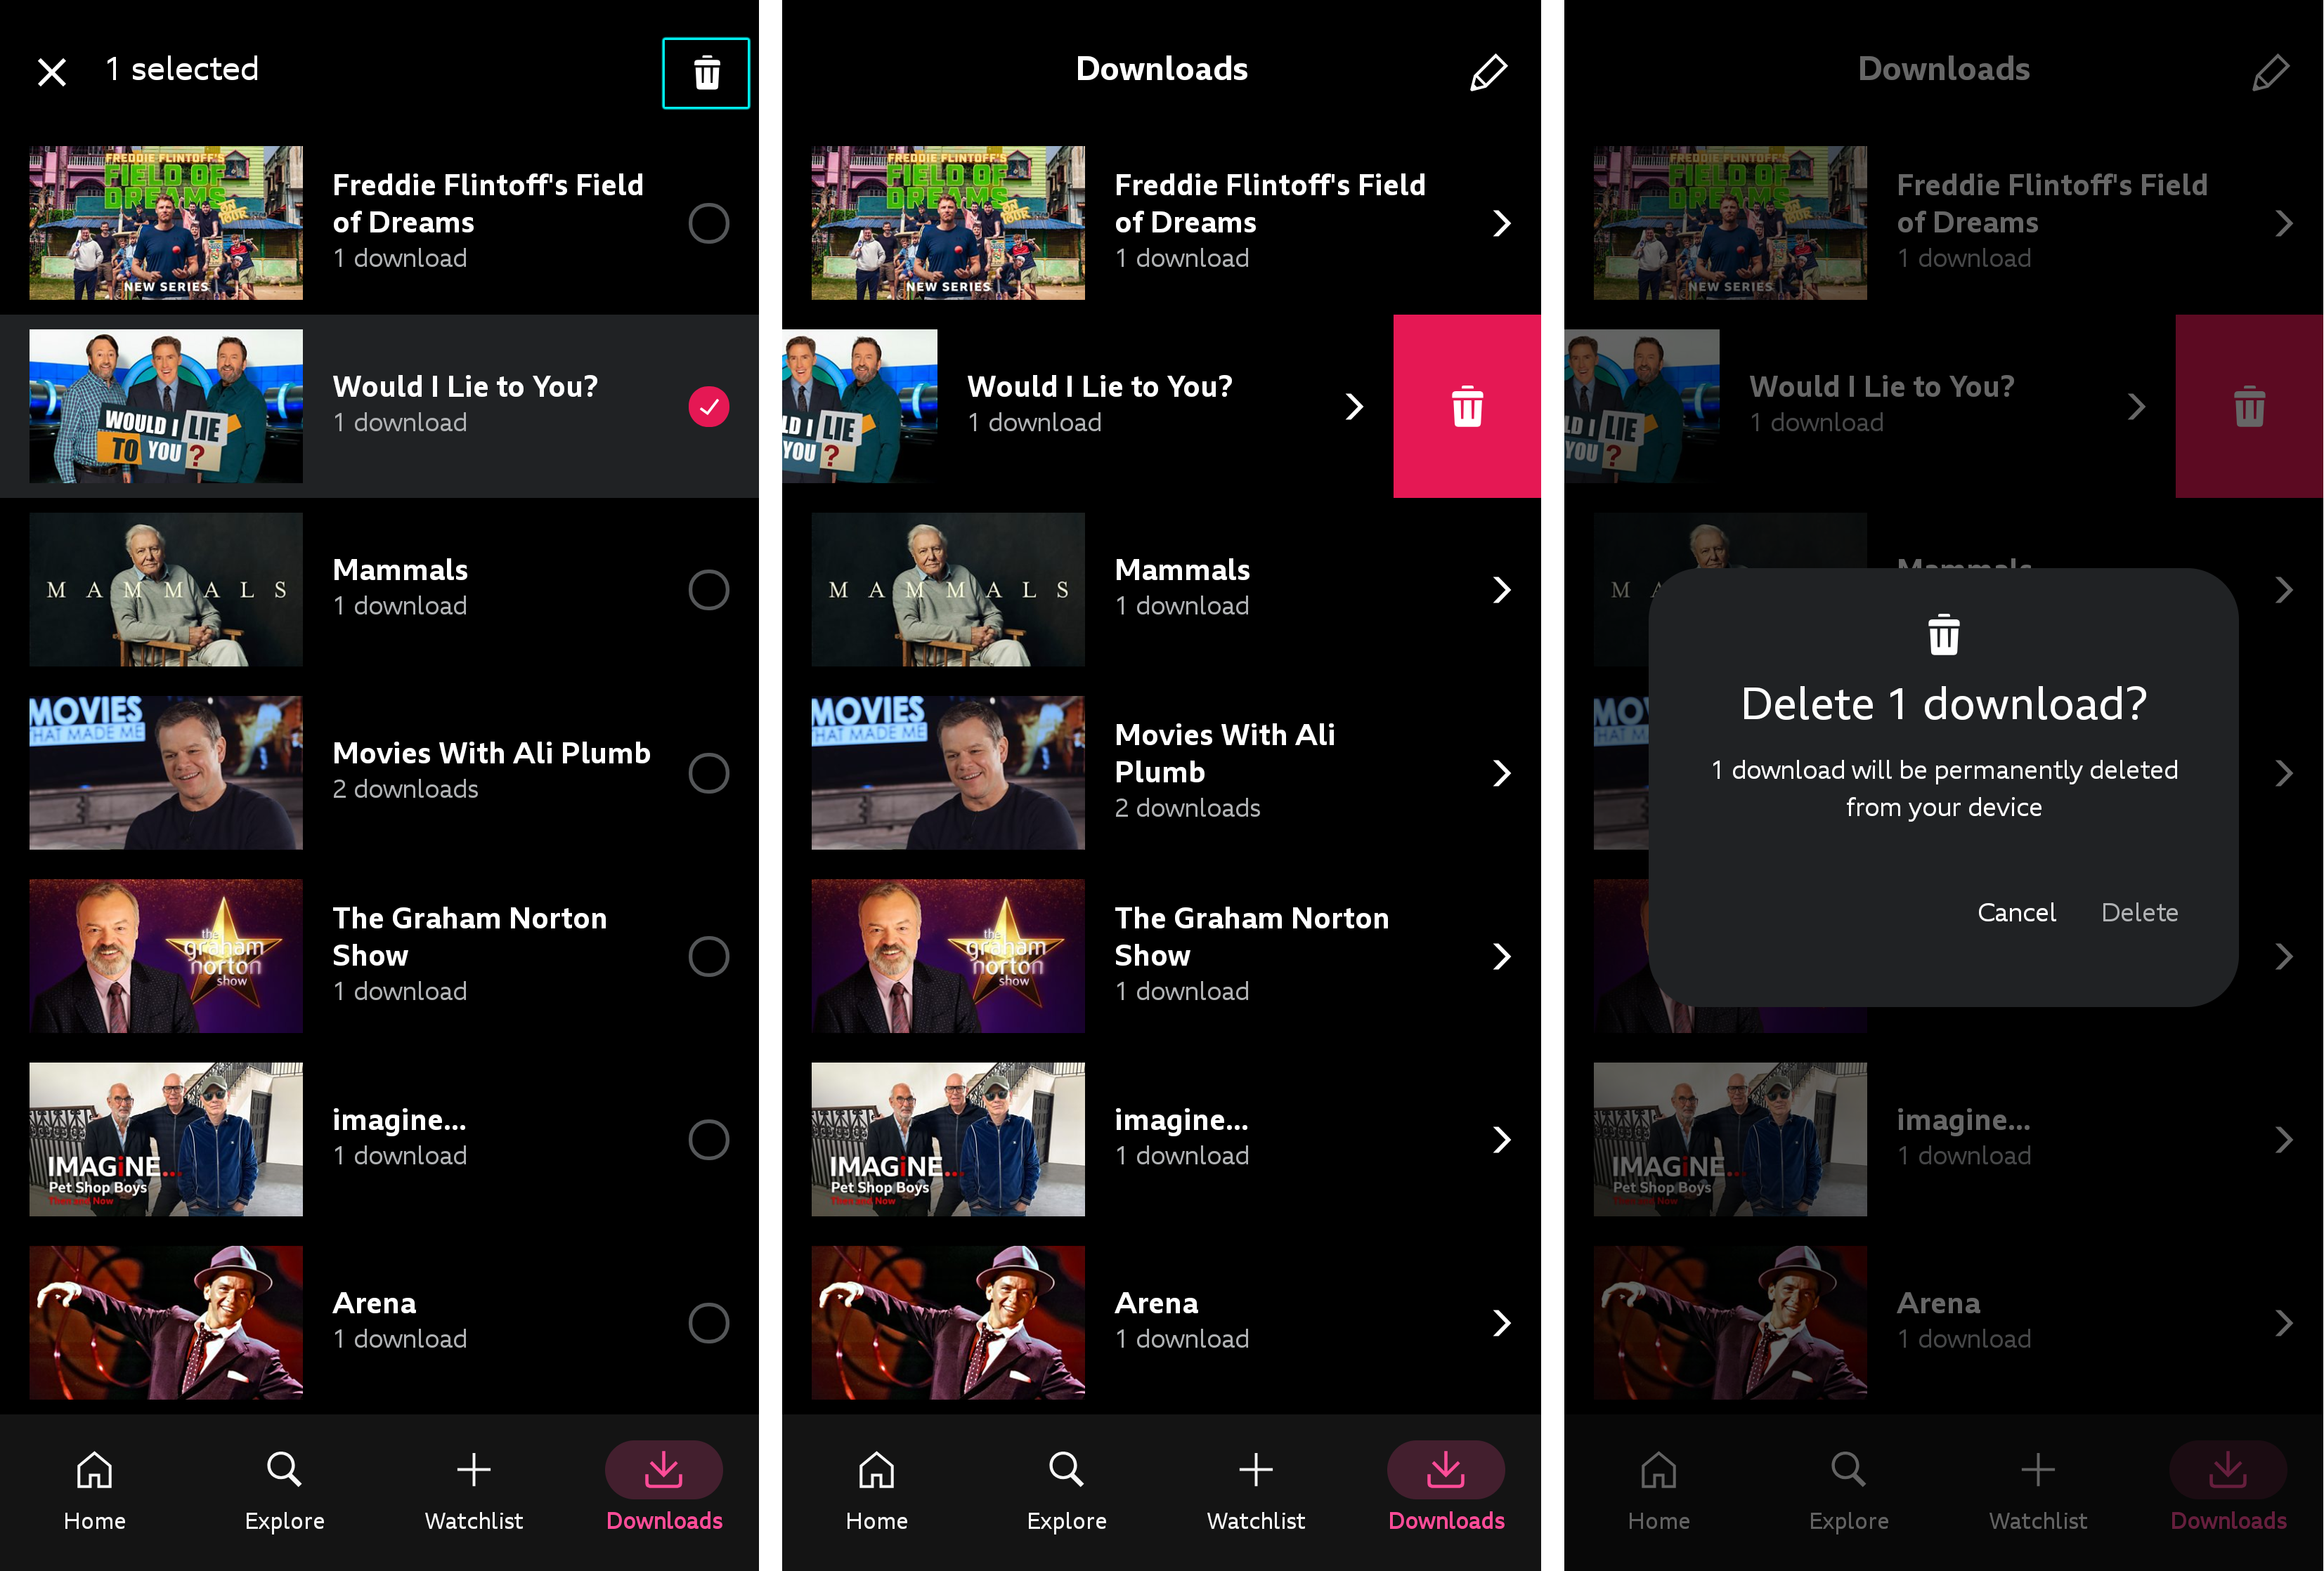2324x1571 pixels.
Task: Tap the Movies With Ali Plumb thumbnail
Action: 948,773
